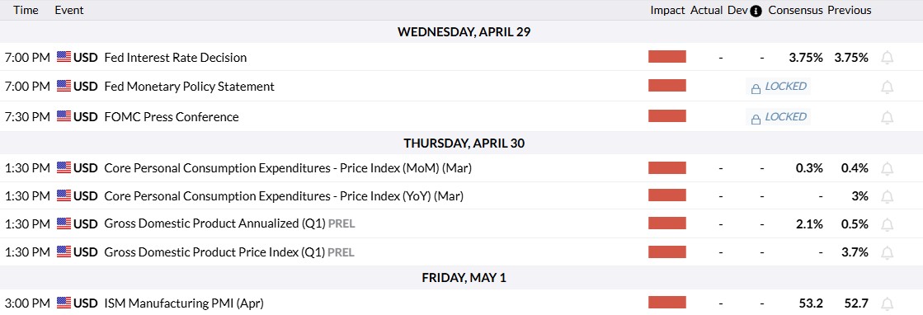Click the Dev info icon in header
Viewport: 923px width, 315px height.
click(x=756, y=11)
